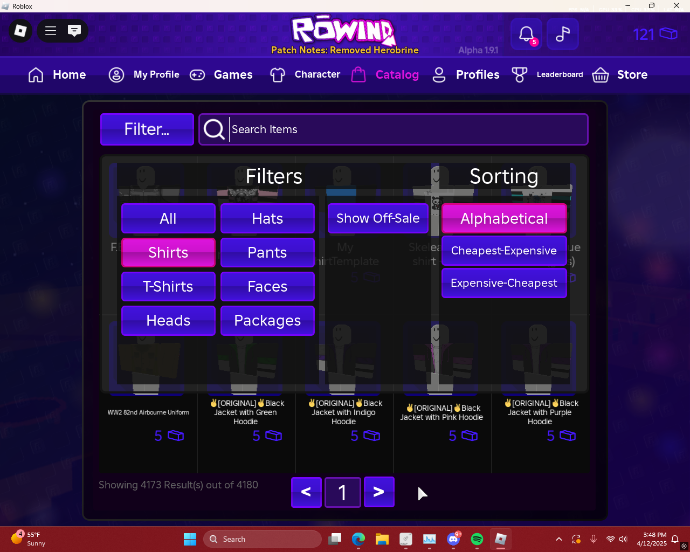The width and height of the screenshot is (690, 552).
Task: Open the clock showing 3:48 PM
Action: (652, 539)
